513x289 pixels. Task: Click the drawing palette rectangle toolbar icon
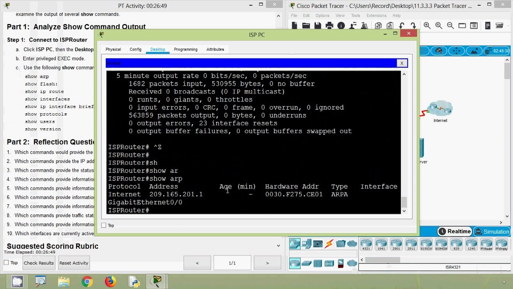[462, 26]
